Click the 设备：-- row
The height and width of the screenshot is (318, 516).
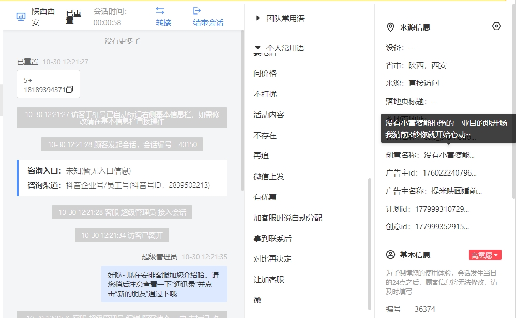click(400, 48)
